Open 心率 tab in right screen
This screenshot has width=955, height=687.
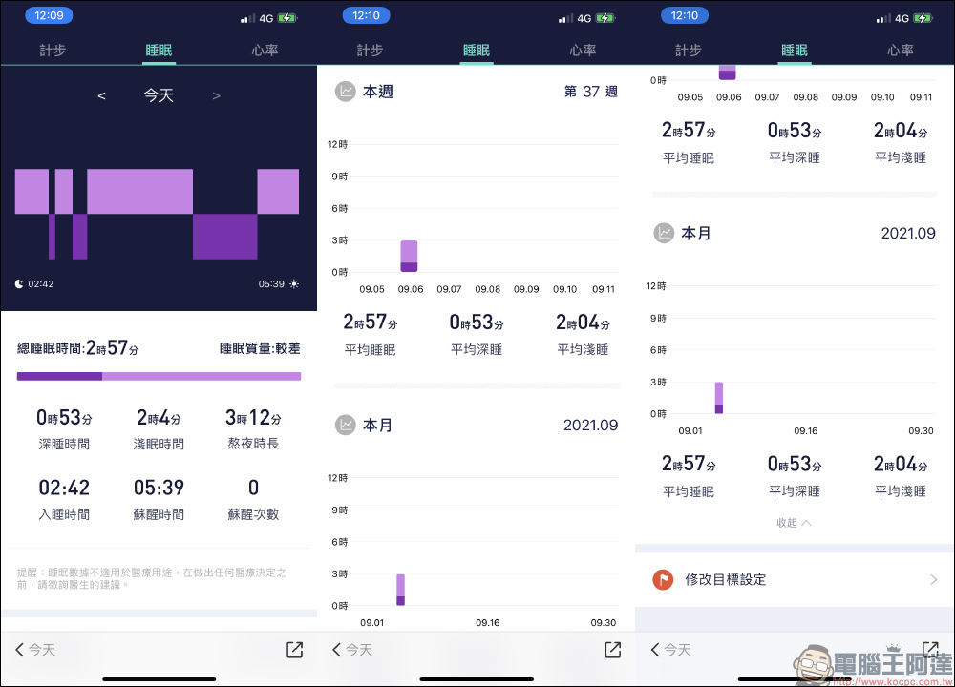(901, 51)
